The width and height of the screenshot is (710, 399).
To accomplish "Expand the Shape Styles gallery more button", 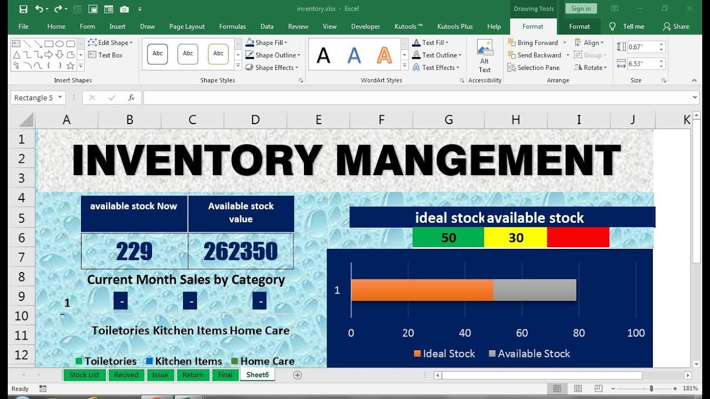I will point(237,66).
